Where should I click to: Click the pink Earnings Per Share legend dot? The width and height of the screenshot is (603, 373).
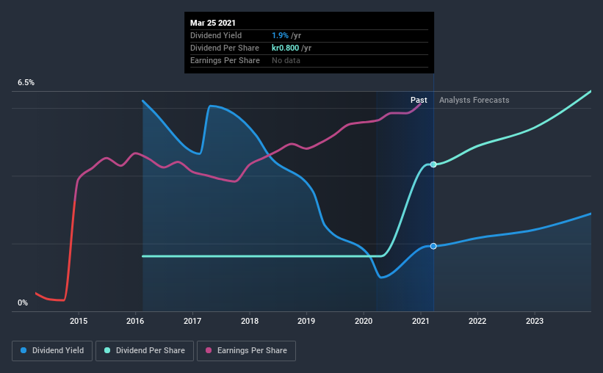[209, 350]
